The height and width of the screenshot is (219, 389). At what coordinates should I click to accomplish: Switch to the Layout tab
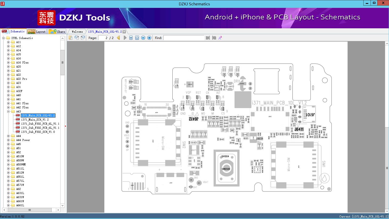point(37,32)
